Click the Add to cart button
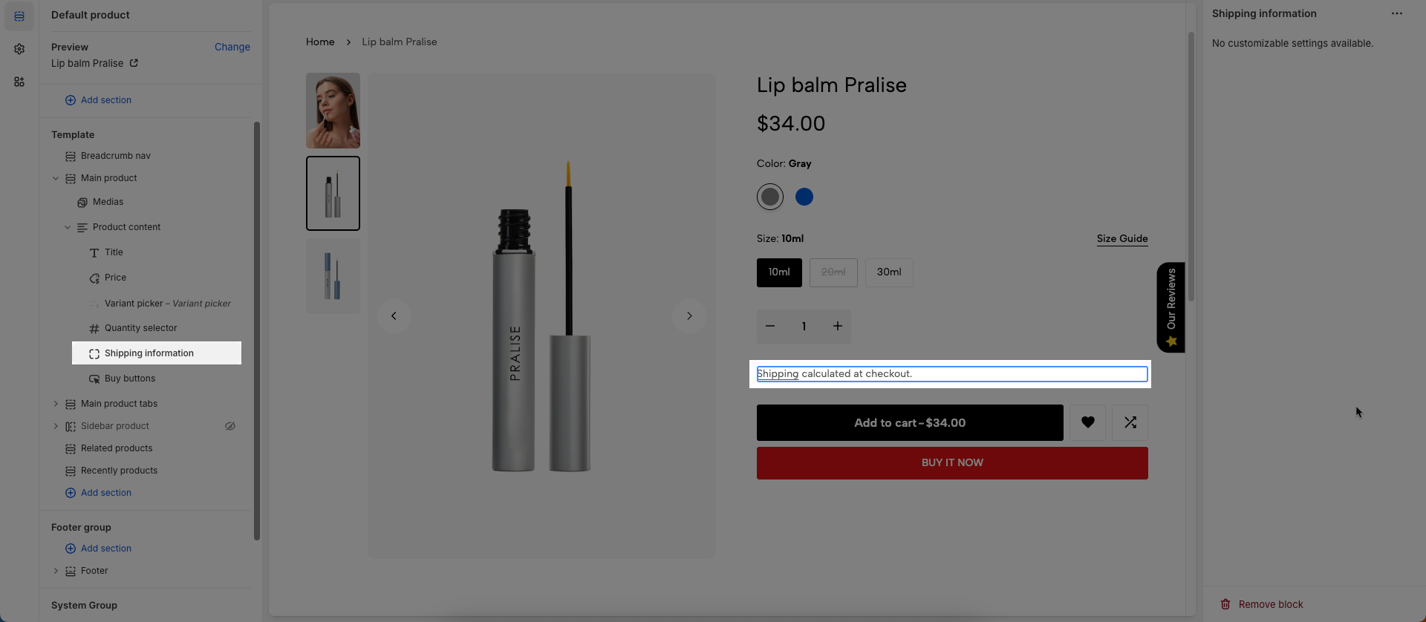This screenshot has height=622, width=1426. click(x=910, y=422)
